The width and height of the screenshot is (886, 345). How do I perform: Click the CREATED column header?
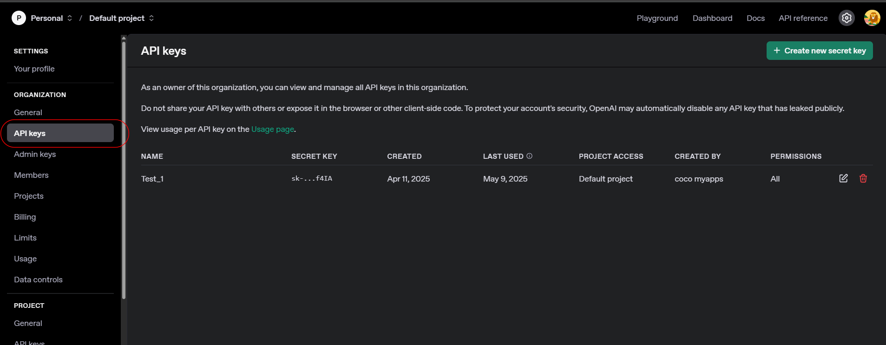click(404, 156)
